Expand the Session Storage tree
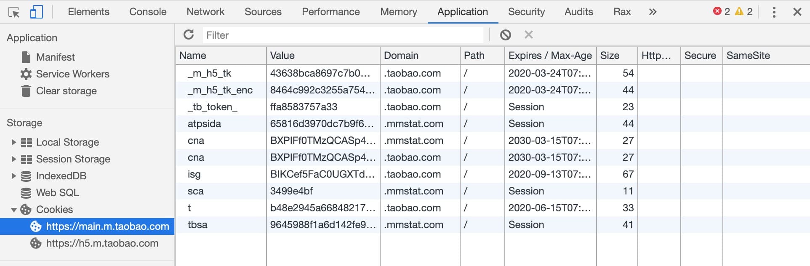This screenshot has width=810, height=266. pos(13,159)
